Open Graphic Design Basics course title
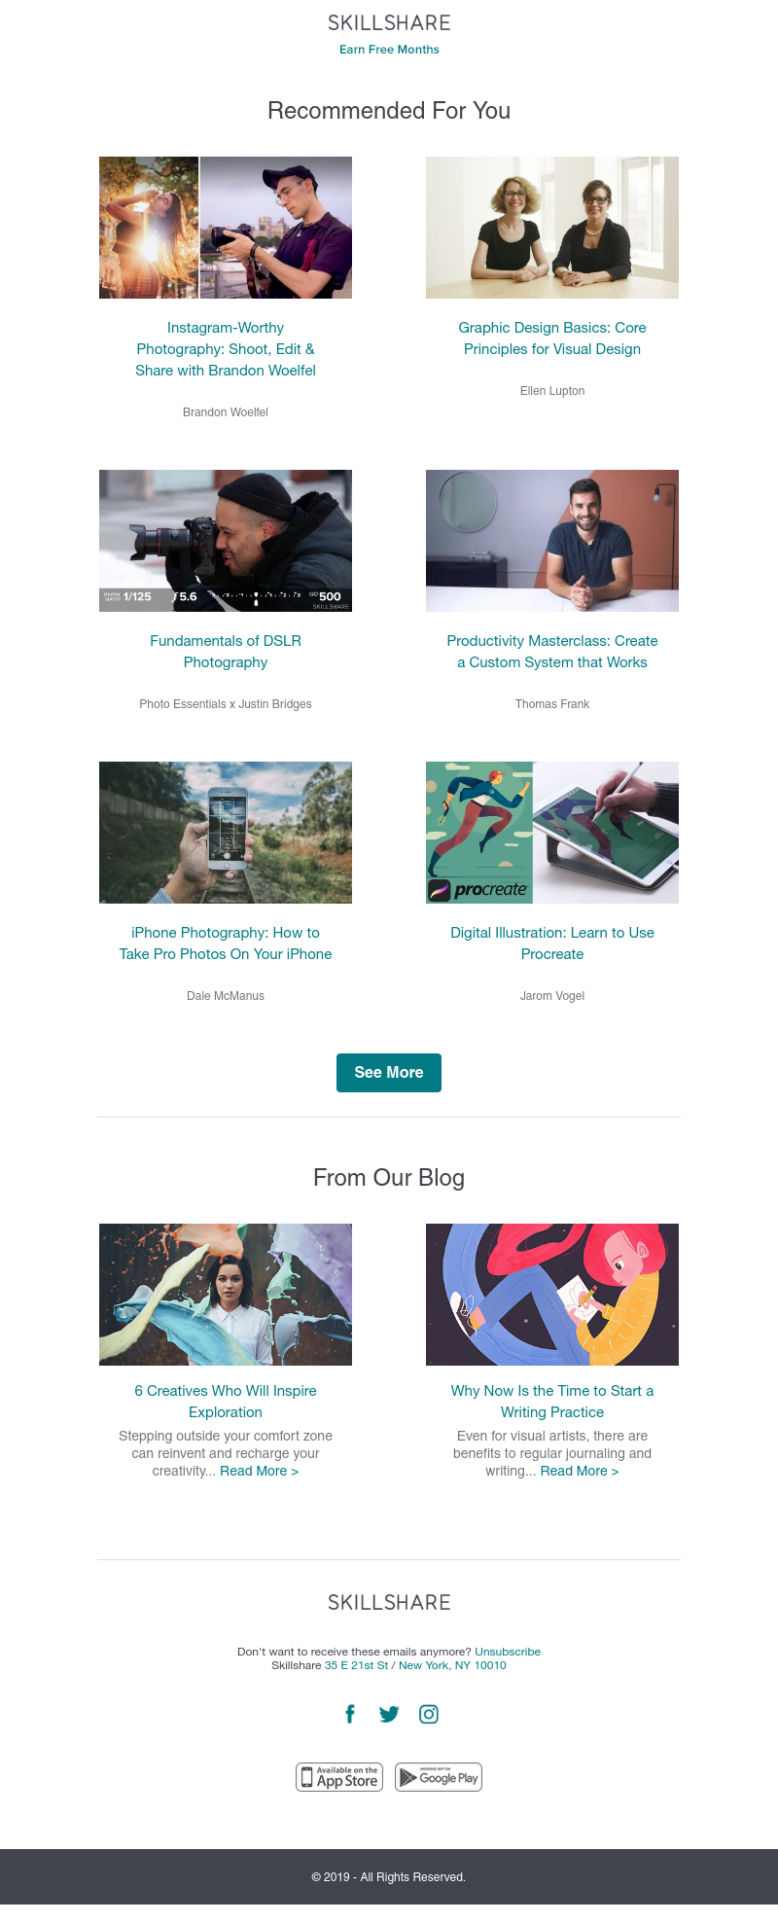Image resolution: width=778 pixels, height=1923 pixels. (x=552, y=338)
